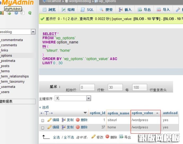Open the _links table in the sidebar
This screenshot has height=144, width=183.
click(x=4, y=50)
